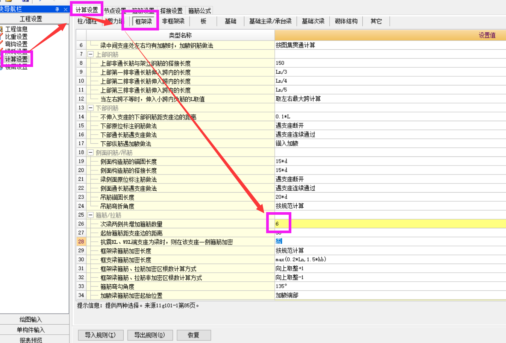Click the value 加腋端部
Screen dimensions: 506x343
(287, 295)
